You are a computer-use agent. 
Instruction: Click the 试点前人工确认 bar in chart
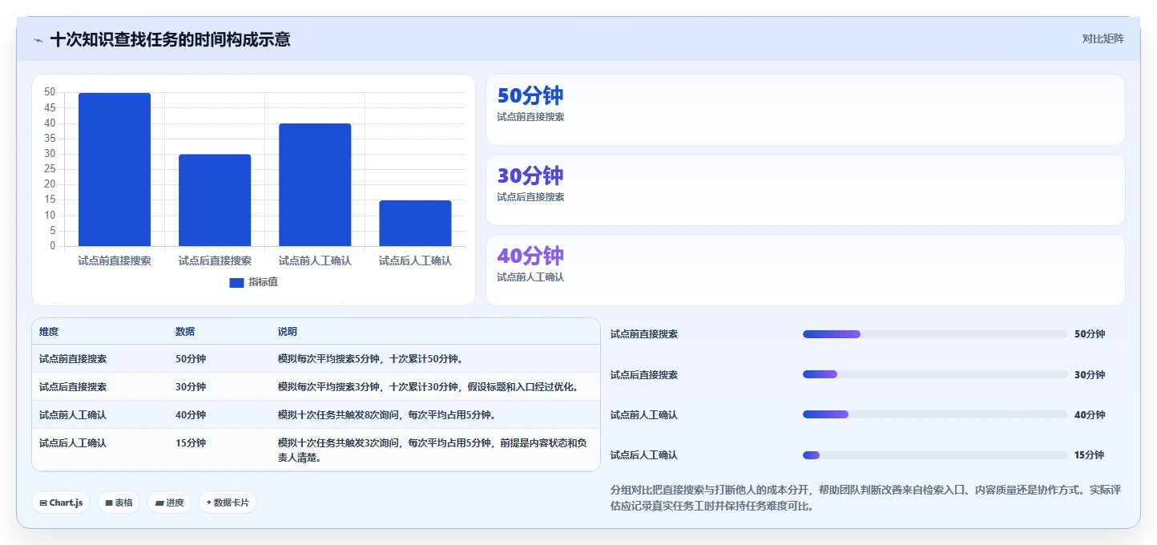point(315,184)
